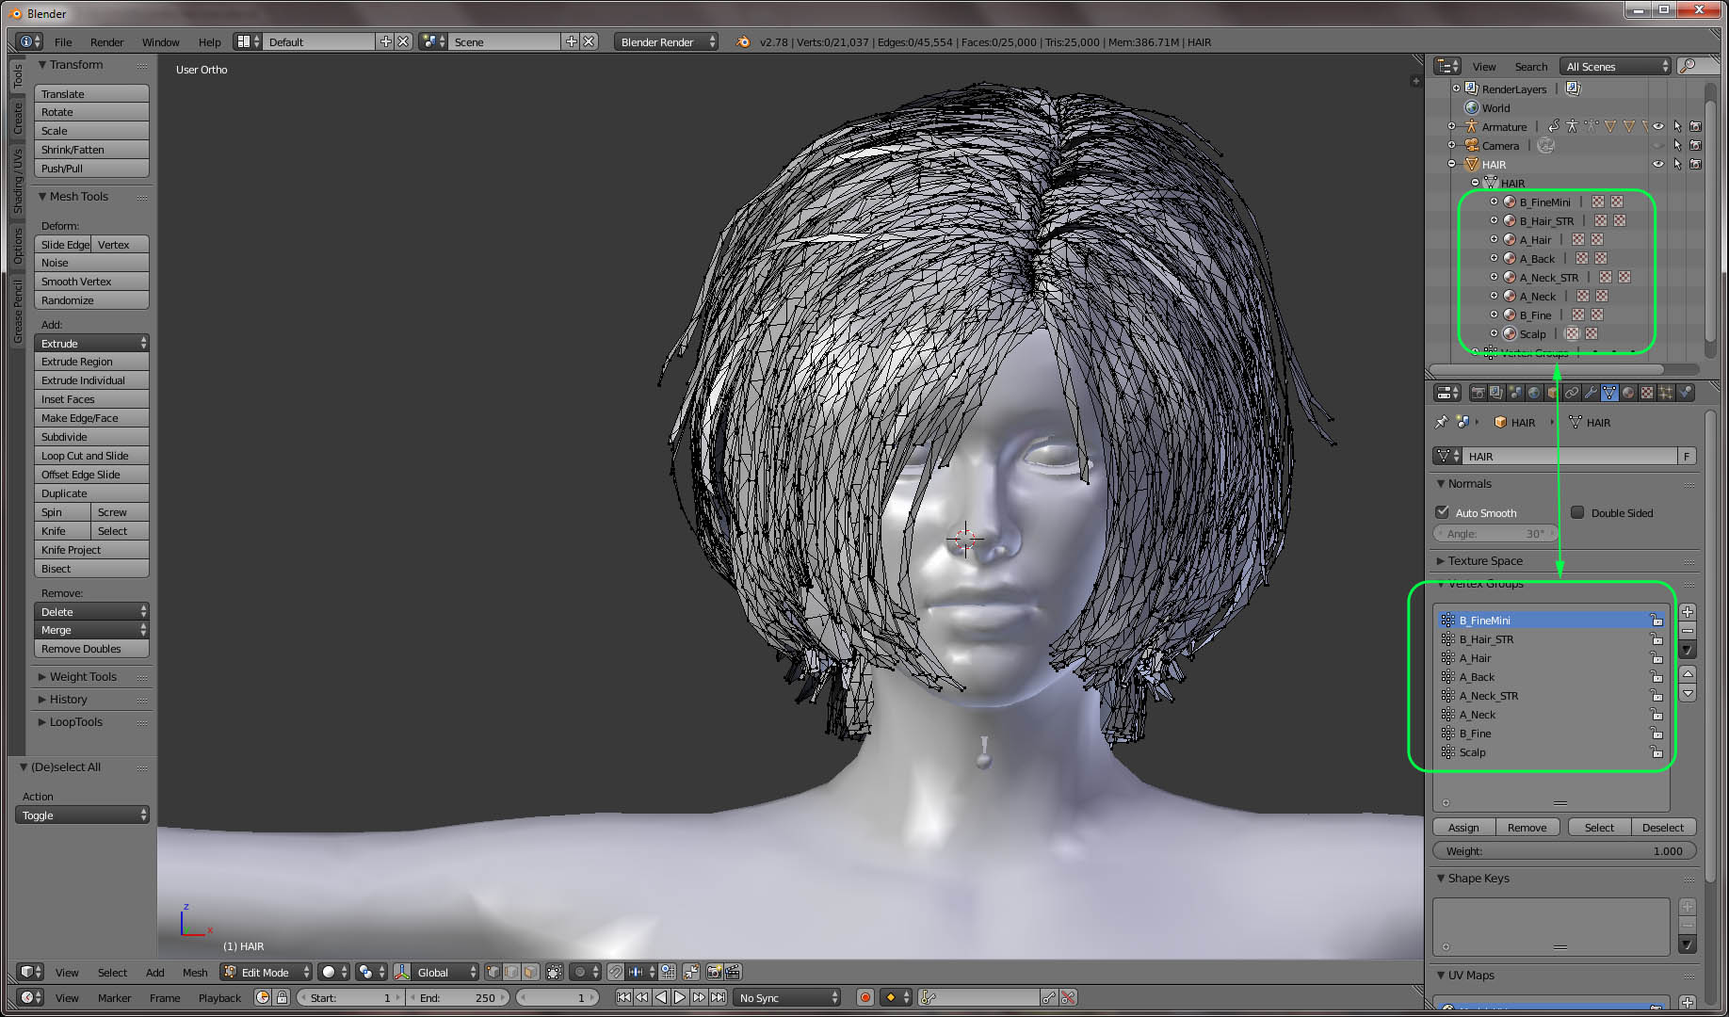
Task: Click OpenGL render animation clapper icon
Action: (x=733, y=972)
